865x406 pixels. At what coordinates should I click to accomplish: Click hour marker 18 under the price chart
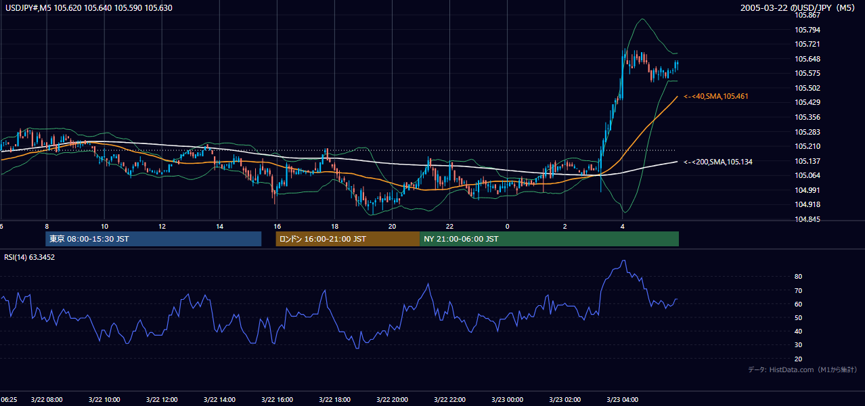coord(335,227)
